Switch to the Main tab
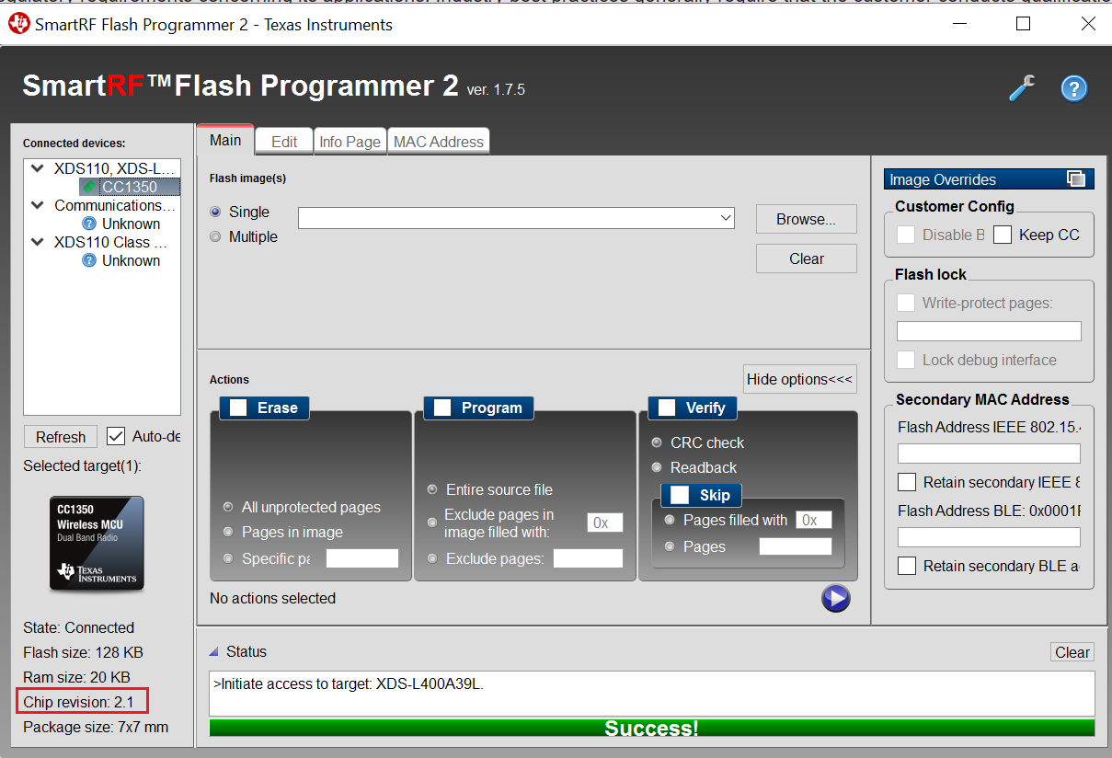 pos(225,140)
